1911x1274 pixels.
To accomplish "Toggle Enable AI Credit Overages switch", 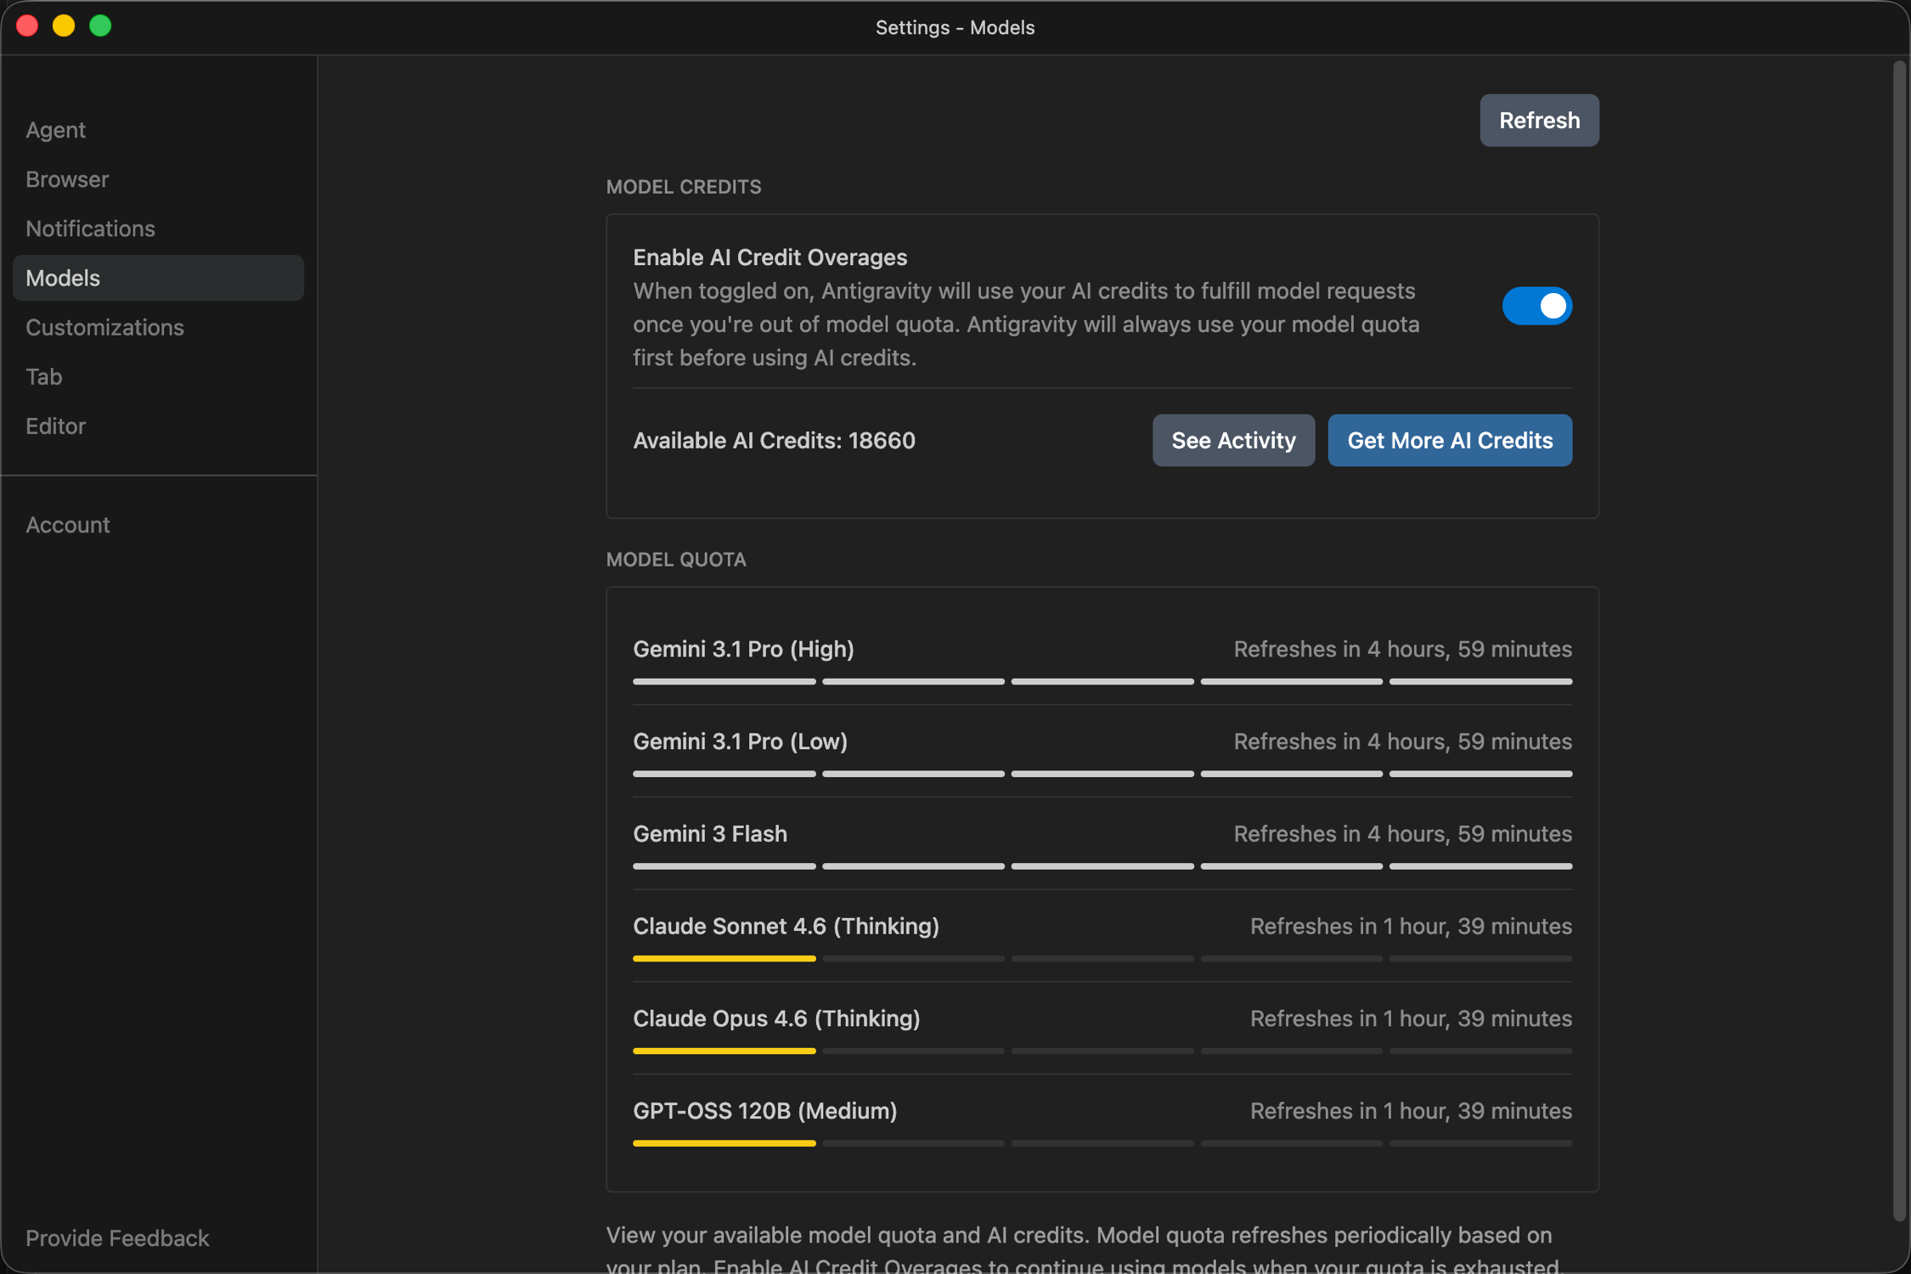I will click(x=1536, y=306).
